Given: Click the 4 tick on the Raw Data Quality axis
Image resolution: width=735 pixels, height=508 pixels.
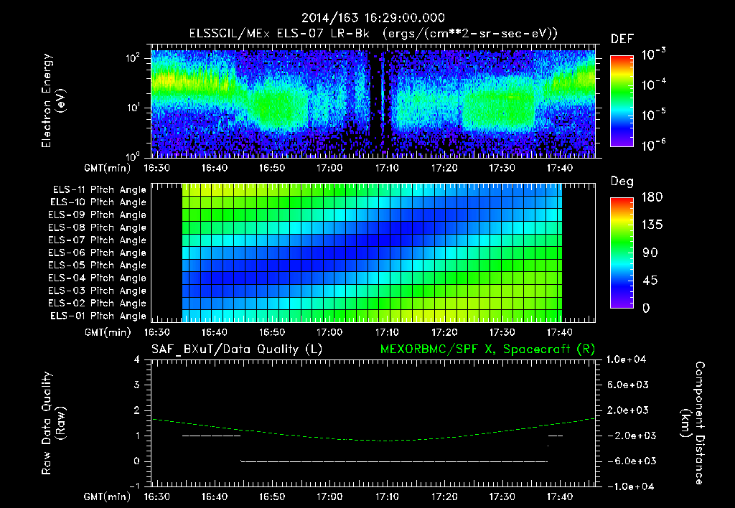Looking at the screenshot, I should click(x=137, y=359).
